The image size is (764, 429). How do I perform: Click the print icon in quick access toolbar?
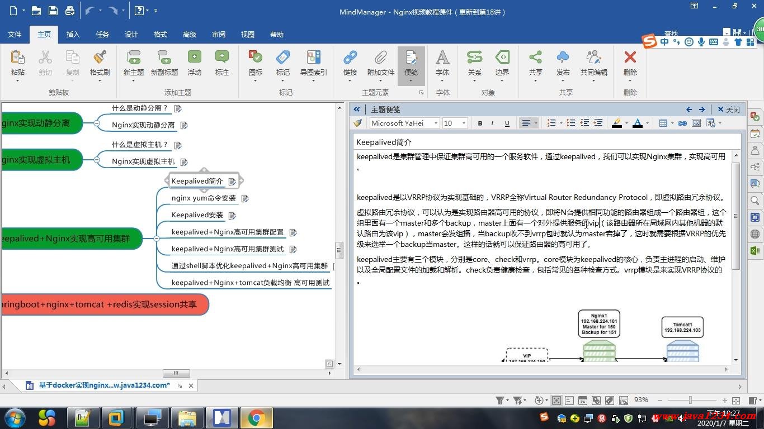click(70, 11)
